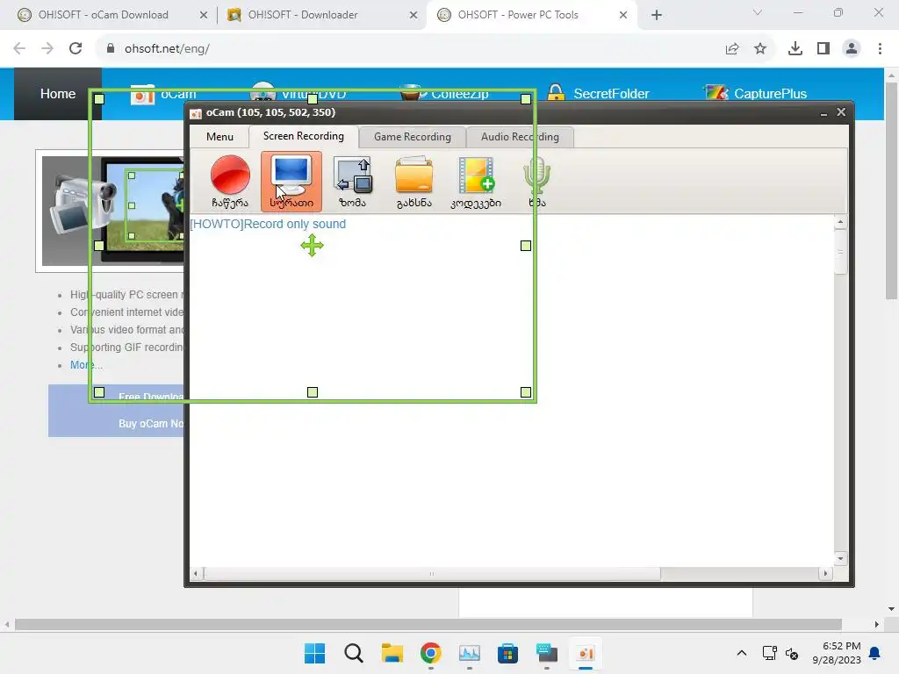Click the oCam list scroll up arrow
This screenshot has width=899, height=674.
(x=840, y=222)
